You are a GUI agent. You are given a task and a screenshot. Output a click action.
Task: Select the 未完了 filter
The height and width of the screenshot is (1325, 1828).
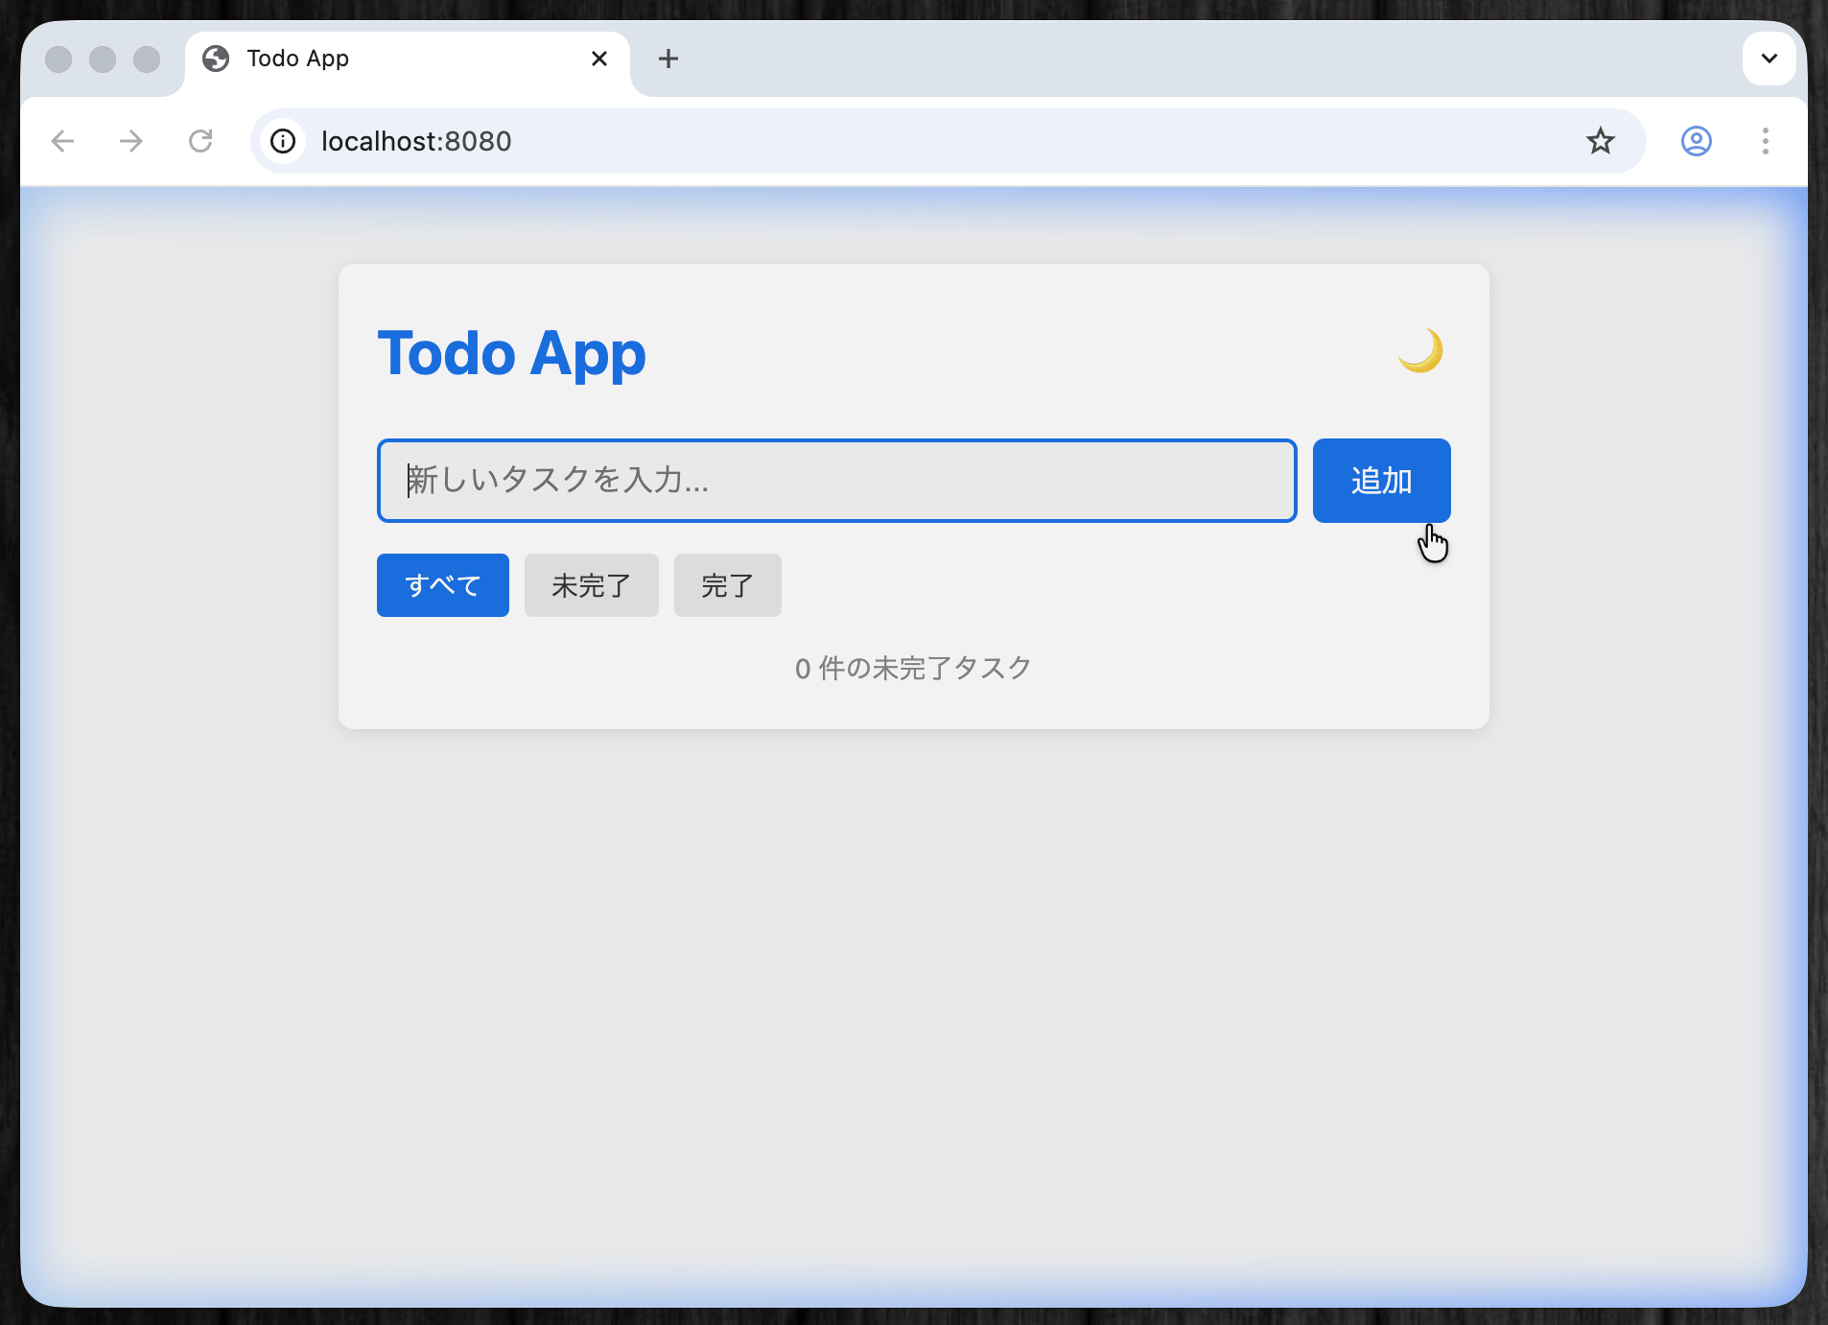(x=591, y=585)
